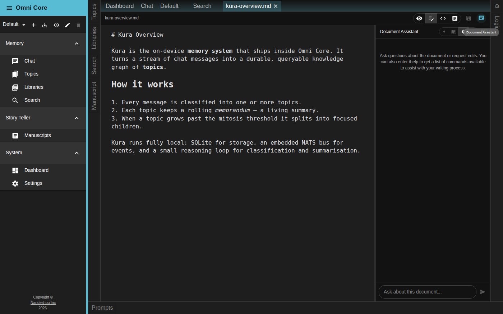Toggle the Document Assistant chat panel icon
This screenshot has height=314, width=503.
point(481,18)
